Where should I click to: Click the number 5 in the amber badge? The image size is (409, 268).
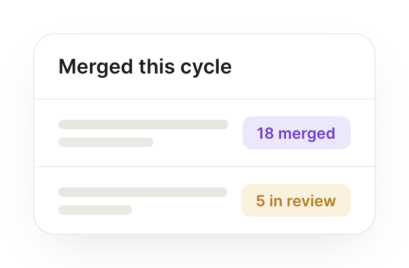260,201
